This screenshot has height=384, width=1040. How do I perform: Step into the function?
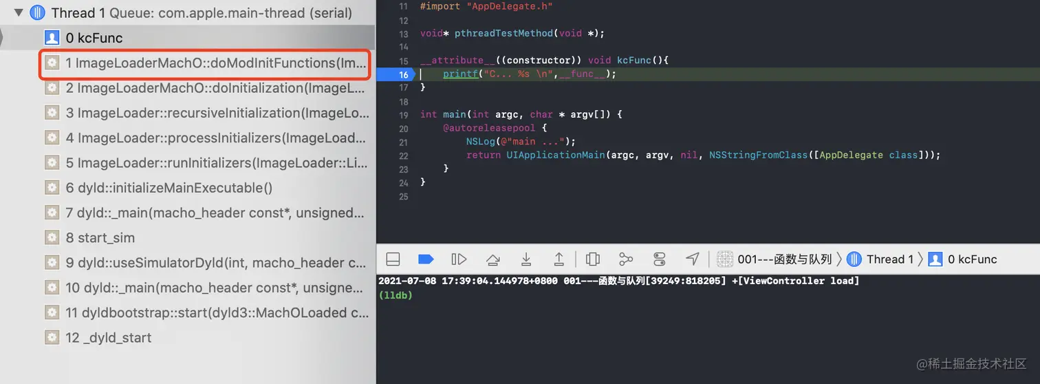526,259
